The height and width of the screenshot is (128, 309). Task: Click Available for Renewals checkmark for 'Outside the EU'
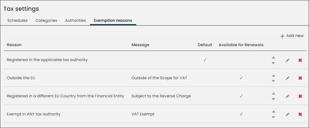pos(241,78)
